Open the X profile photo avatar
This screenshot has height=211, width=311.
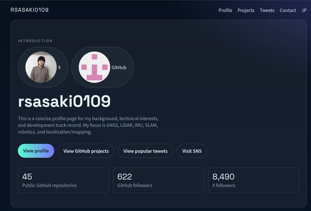click(41, 67)
